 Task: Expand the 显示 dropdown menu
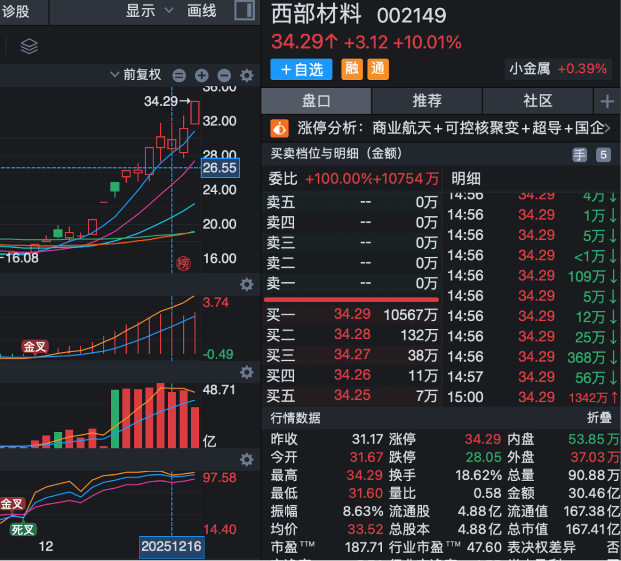(149, 11)
